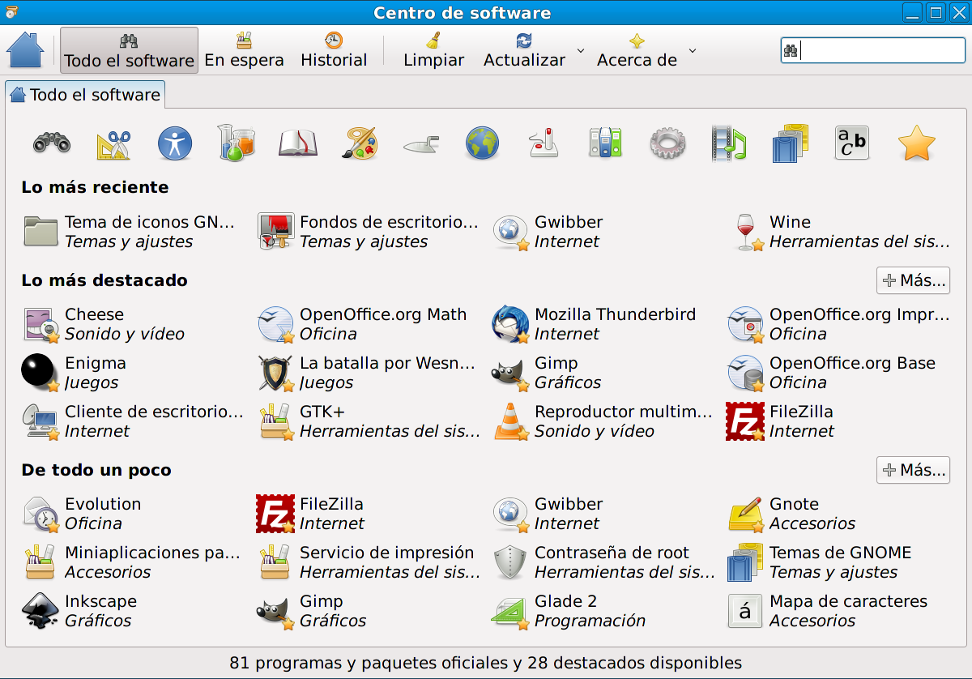
Task: Open the joystick games category icon
Action: point(544,143)
